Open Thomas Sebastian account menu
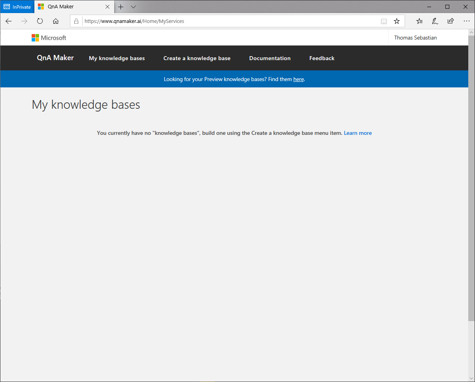The image size is (475, 382). click(415, 38)
